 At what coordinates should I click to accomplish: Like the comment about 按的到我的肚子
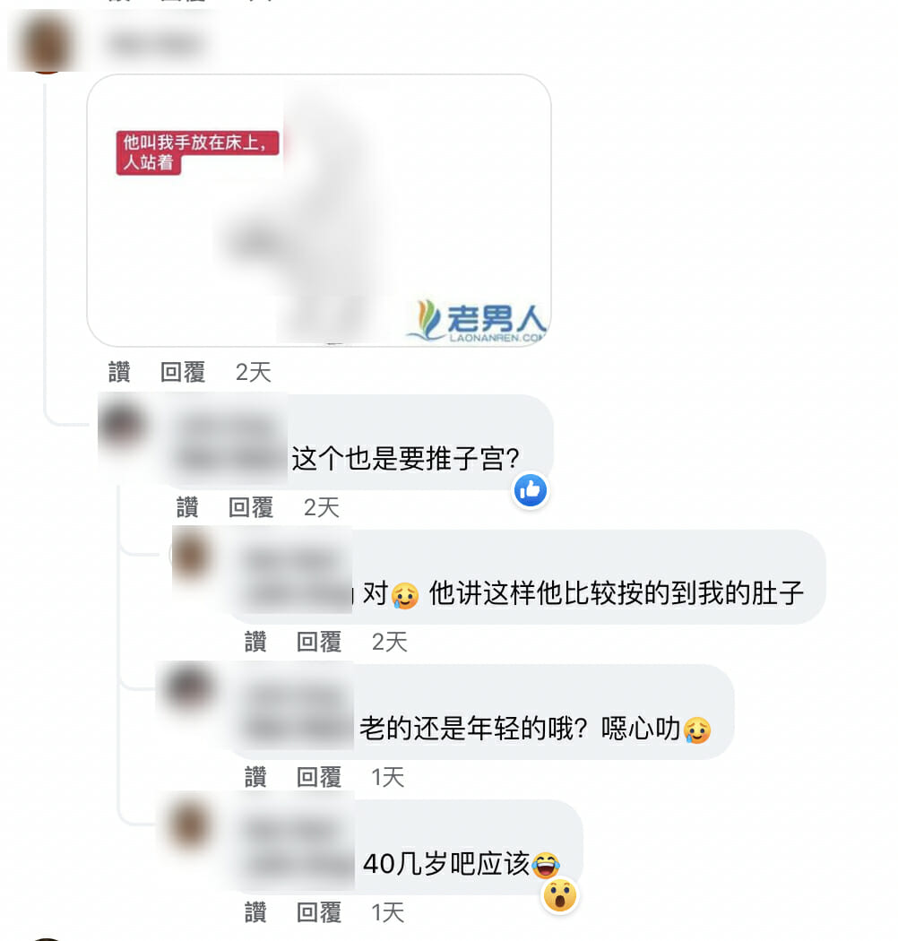point(255,643)
